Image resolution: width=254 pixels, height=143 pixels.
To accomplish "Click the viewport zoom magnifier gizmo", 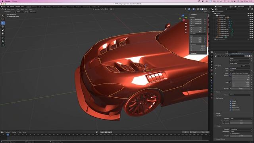I will coord(186,23).
